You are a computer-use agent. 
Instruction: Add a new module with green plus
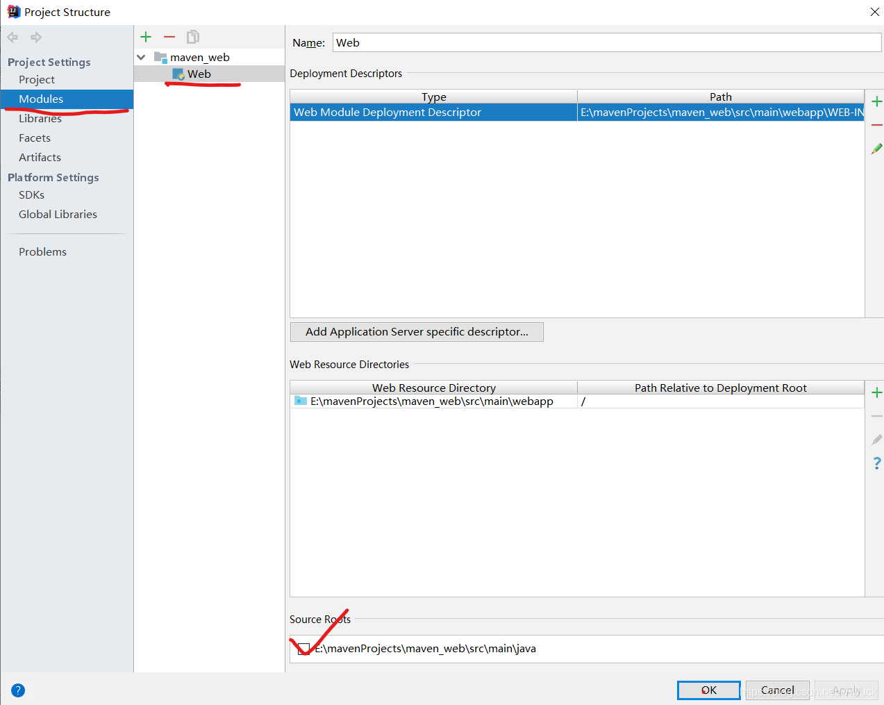146,37
